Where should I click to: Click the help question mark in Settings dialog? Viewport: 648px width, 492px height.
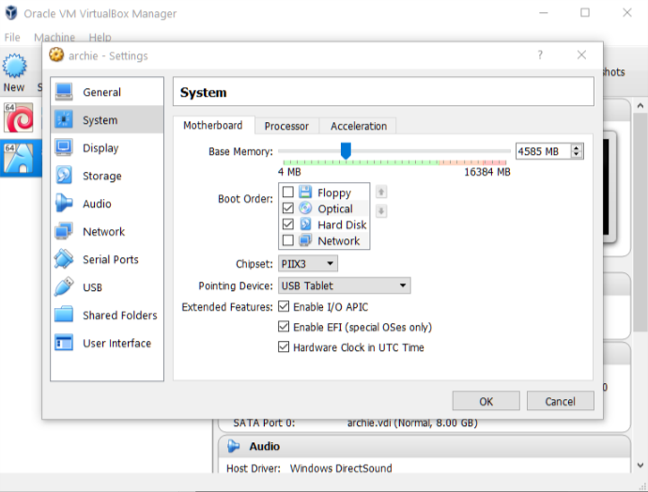click(x=540, y=54)
